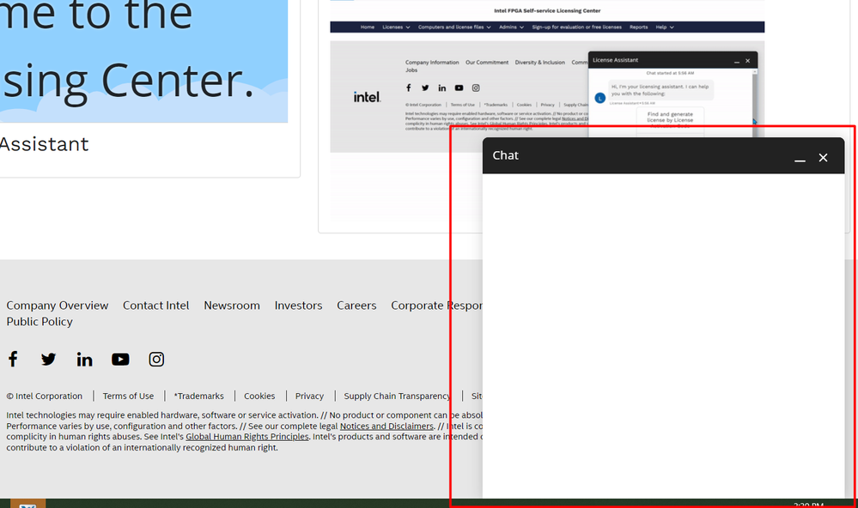Screen dimensions: 858x508
Task: Open Intel's Facebook page icon
Action: [x=13, y=360]
